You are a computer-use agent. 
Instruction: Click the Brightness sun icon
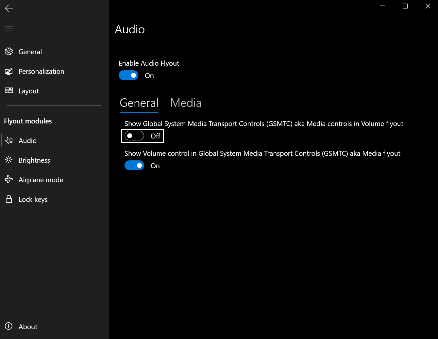tap(8, 160)
